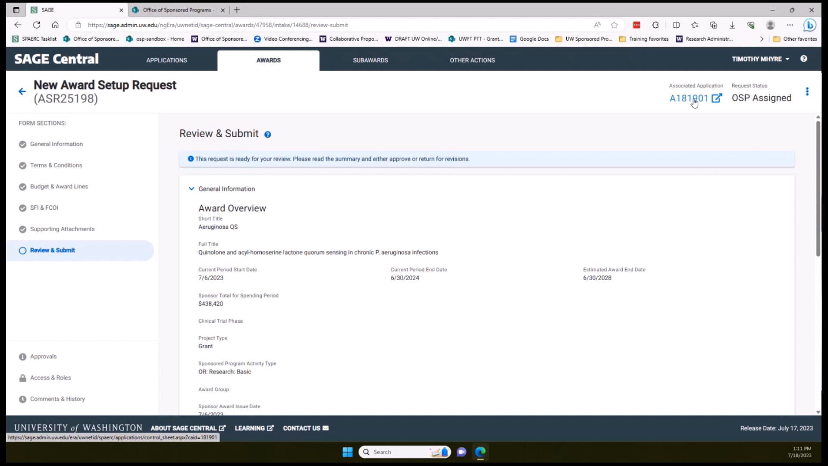Add page to favorites star icon
828x466 pixels.
pos(614,25)
